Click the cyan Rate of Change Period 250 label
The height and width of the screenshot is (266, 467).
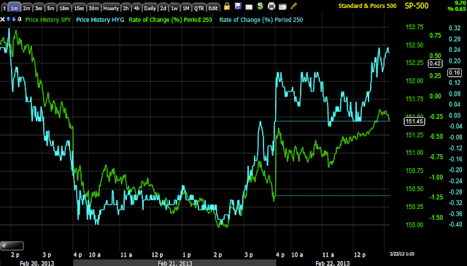click(x=261, y=20)
